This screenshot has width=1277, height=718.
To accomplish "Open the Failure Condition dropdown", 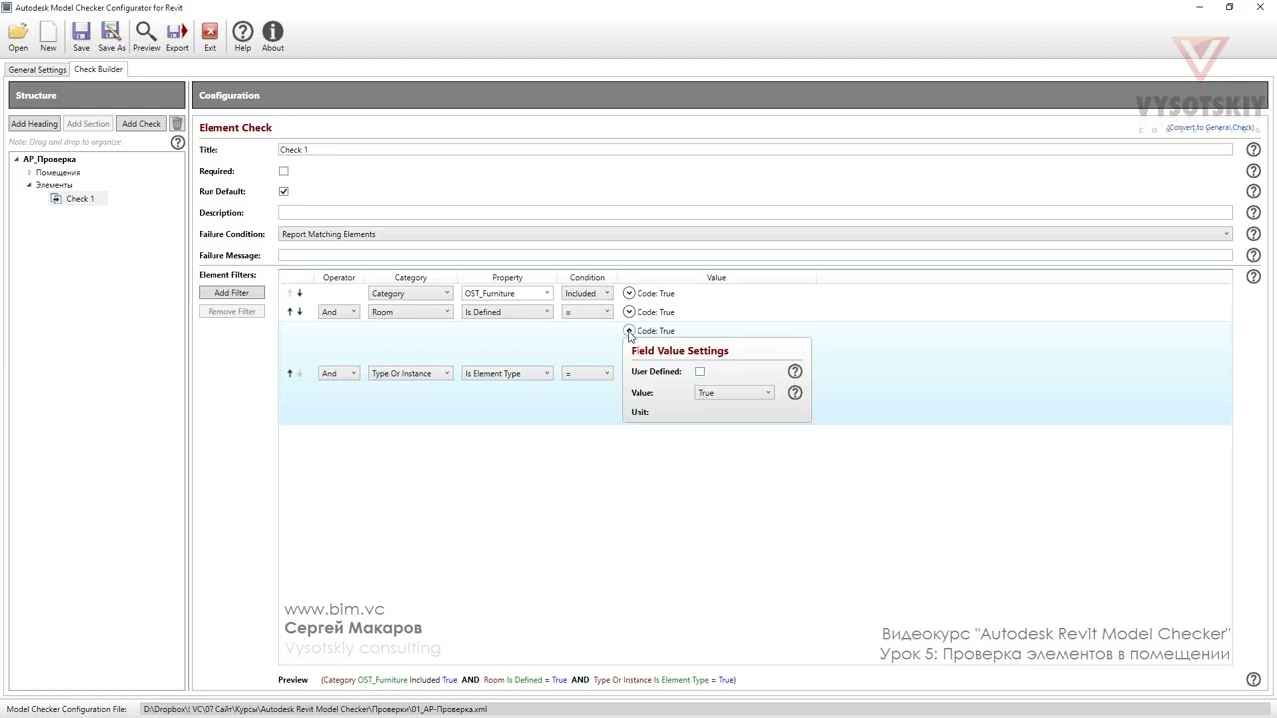I will tap(756, 234).
